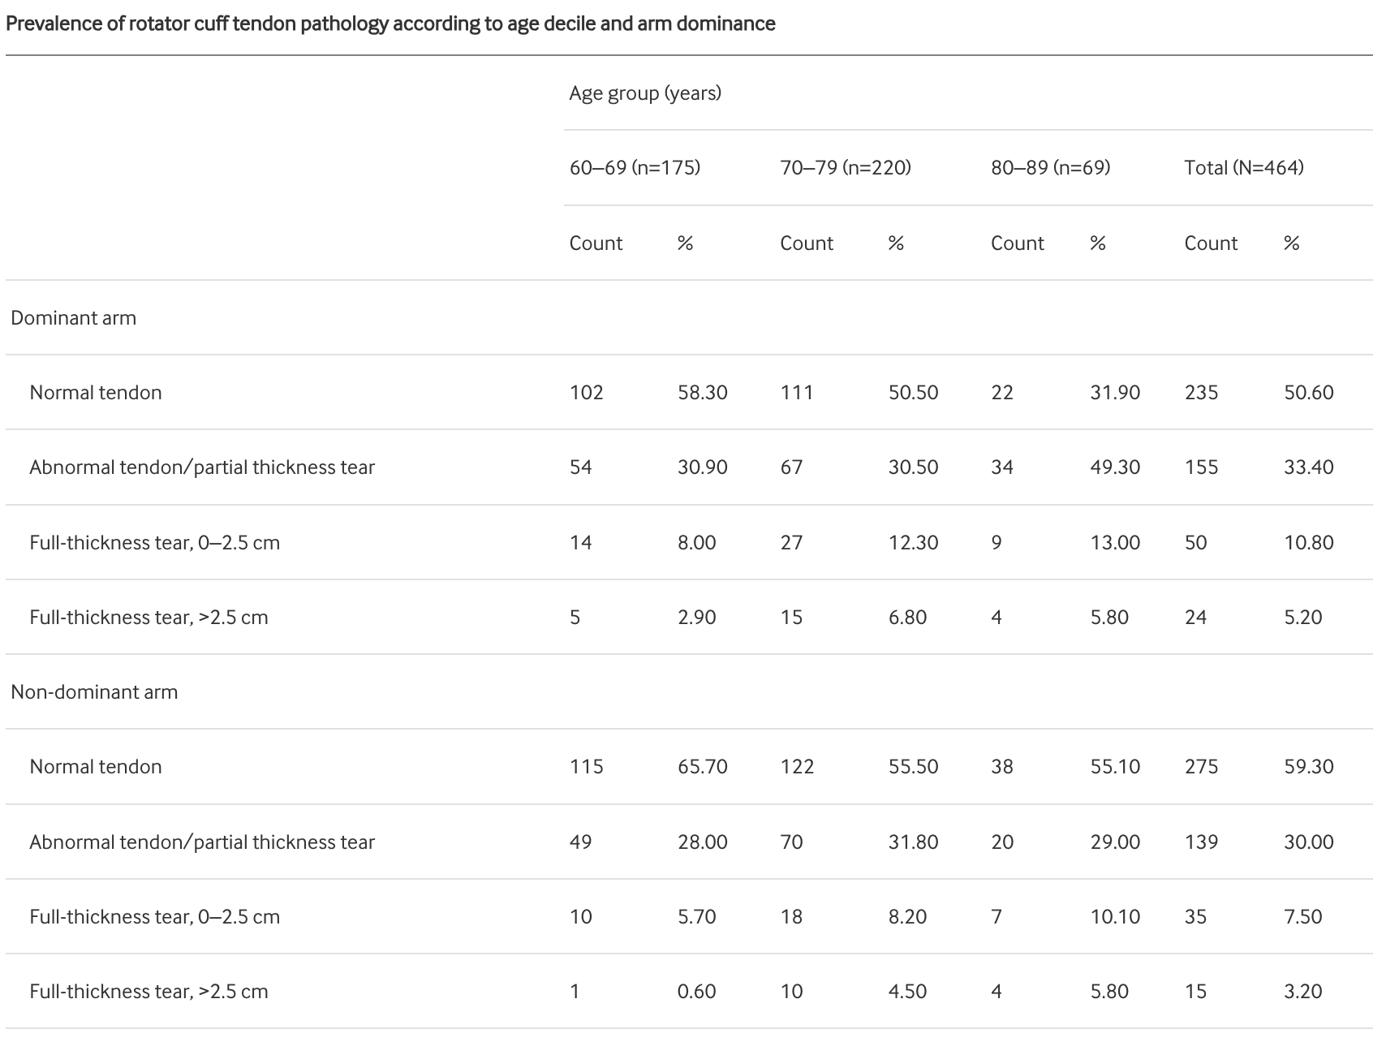1399x1042 pixels.
Task: Click the count value 67
Action: pyautogui.click(x=791, y=467)
